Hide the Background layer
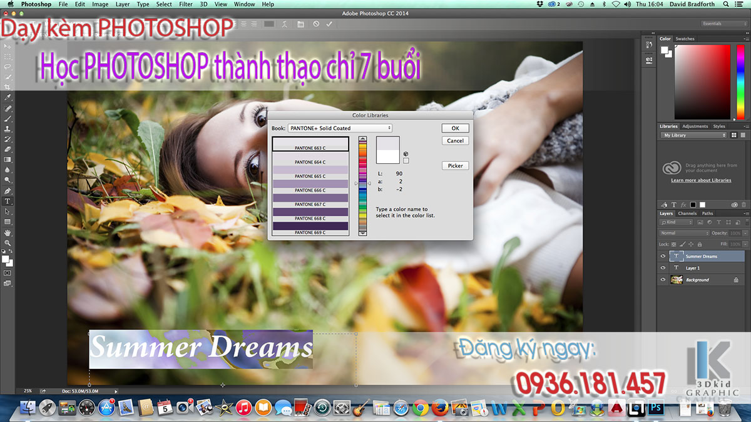The image size is (751, 422). click(663, 280)
